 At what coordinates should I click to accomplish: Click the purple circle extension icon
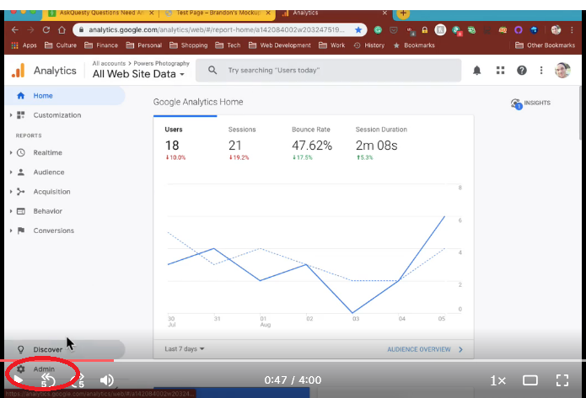(x=518, y=29)
